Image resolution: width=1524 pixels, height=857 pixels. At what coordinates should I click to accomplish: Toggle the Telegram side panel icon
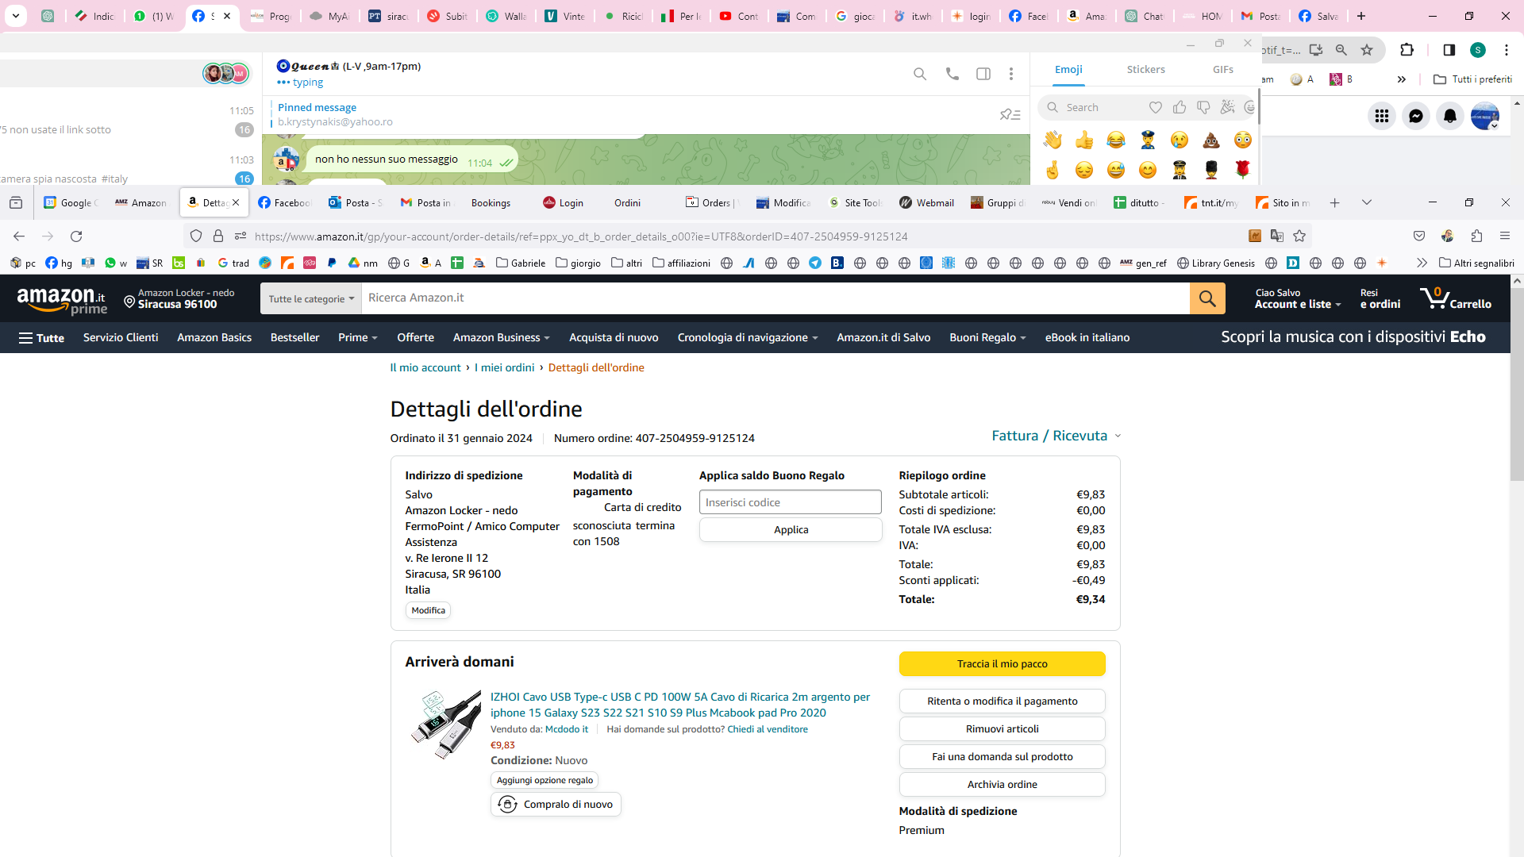pos(983,74)
